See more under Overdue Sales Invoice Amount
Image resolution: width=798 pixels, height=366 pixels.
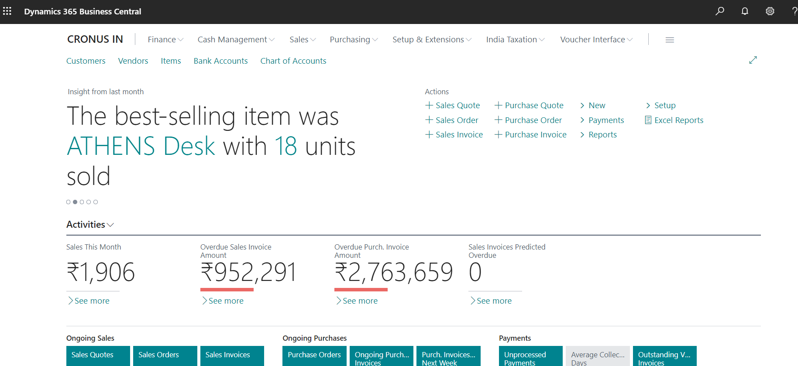(x=223, y=301)
